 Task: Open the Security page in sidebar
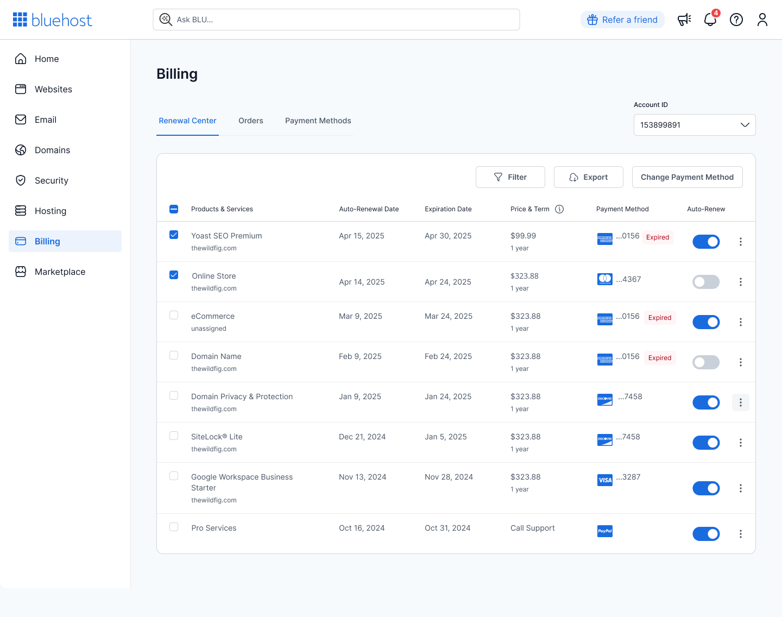pos(52,180)
